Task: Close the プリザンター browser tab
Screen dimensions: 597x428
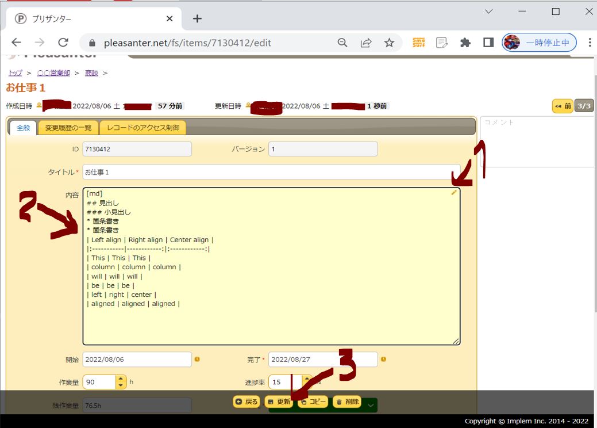Action: coord(170,18)
